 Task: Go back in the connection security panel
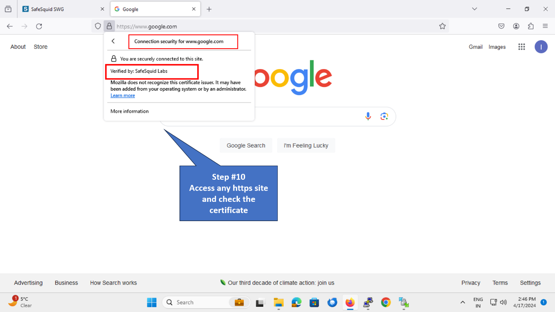click(113, 41)
